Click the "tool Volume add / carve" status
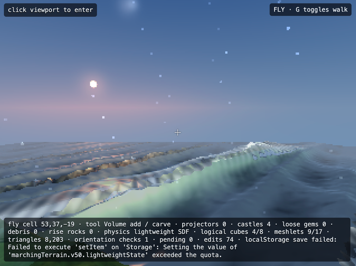 coord(128,224)
